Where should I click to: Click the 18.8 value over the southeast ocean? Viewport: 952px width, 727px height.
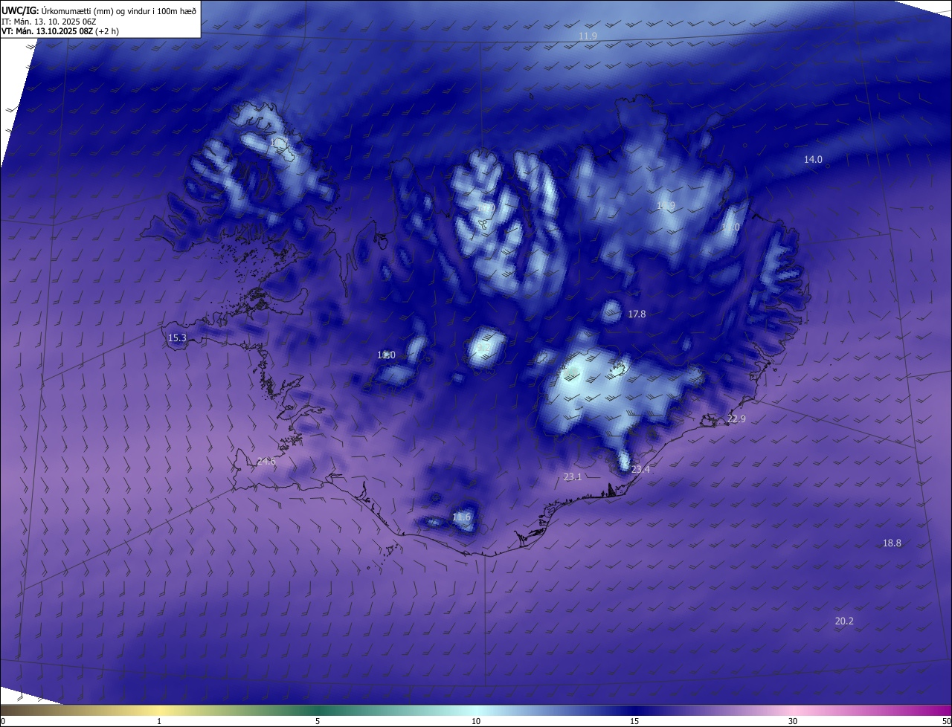tap(892, 543)
